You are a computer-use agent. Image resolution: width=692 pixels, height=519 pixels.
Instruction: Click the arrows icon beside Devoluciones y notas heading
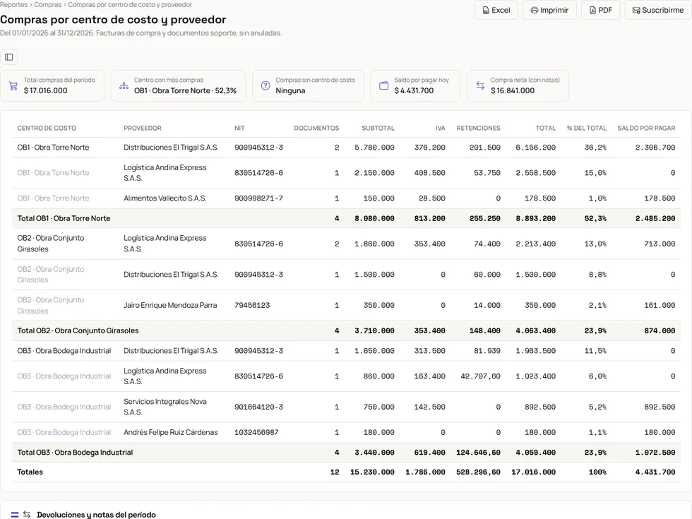coord(27,514)
